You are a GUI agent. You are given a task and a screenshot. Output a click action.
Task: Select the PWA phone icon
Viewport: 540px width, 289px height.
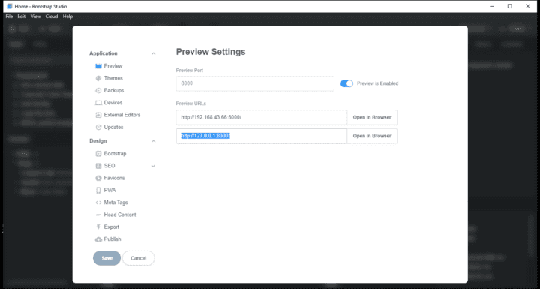pyautogui.click(x=98, y=191)
